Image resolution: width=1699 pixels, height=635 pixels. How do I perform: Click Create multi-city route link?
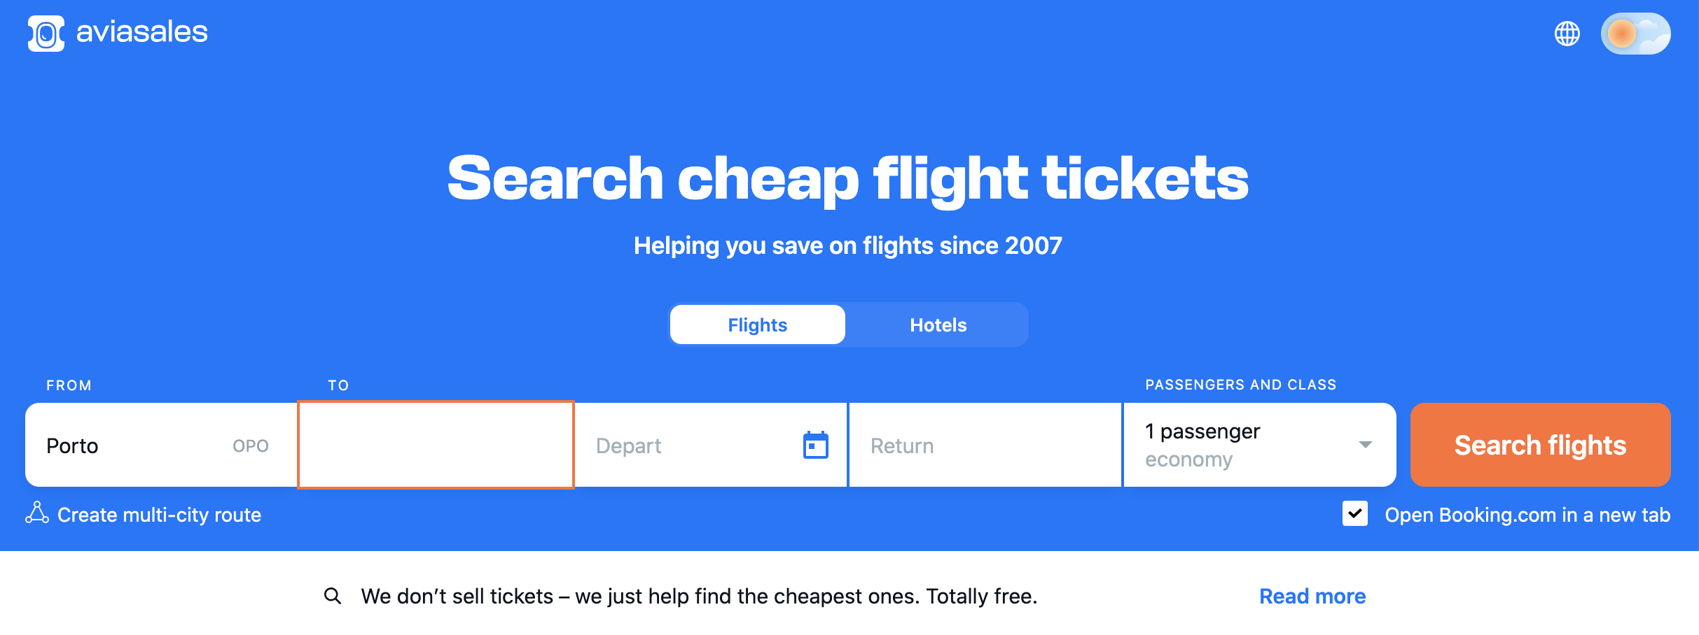point(159,515)
